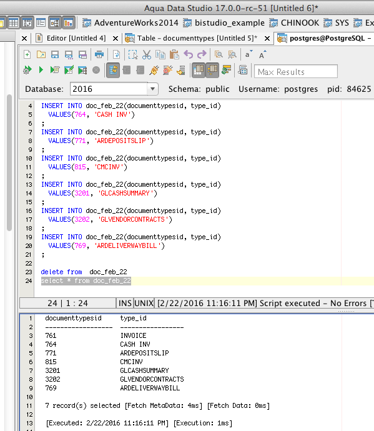Click the New file icon
Screen dimensions: 374x431
coord(27,54)
